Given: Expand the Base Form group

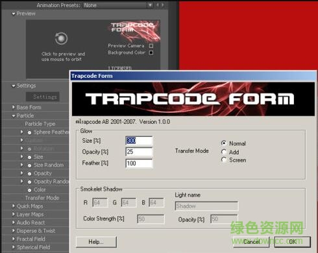Looking at the screenshot, I should [14, 107].
